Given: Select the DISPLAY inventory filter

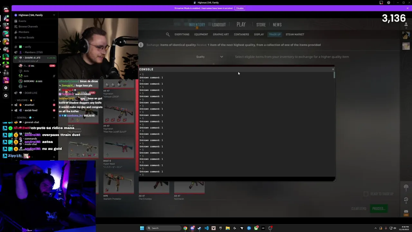Looking at the screenshot, I should tap(259, 34).
